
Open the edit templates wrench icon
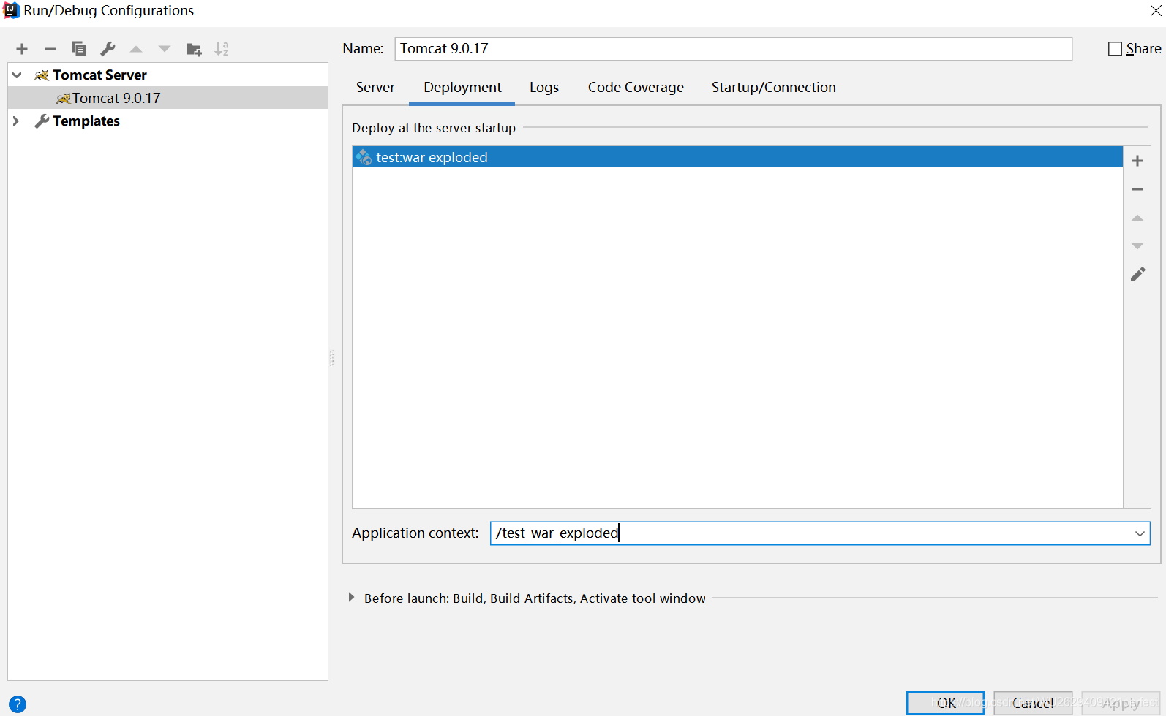[108, 49]
